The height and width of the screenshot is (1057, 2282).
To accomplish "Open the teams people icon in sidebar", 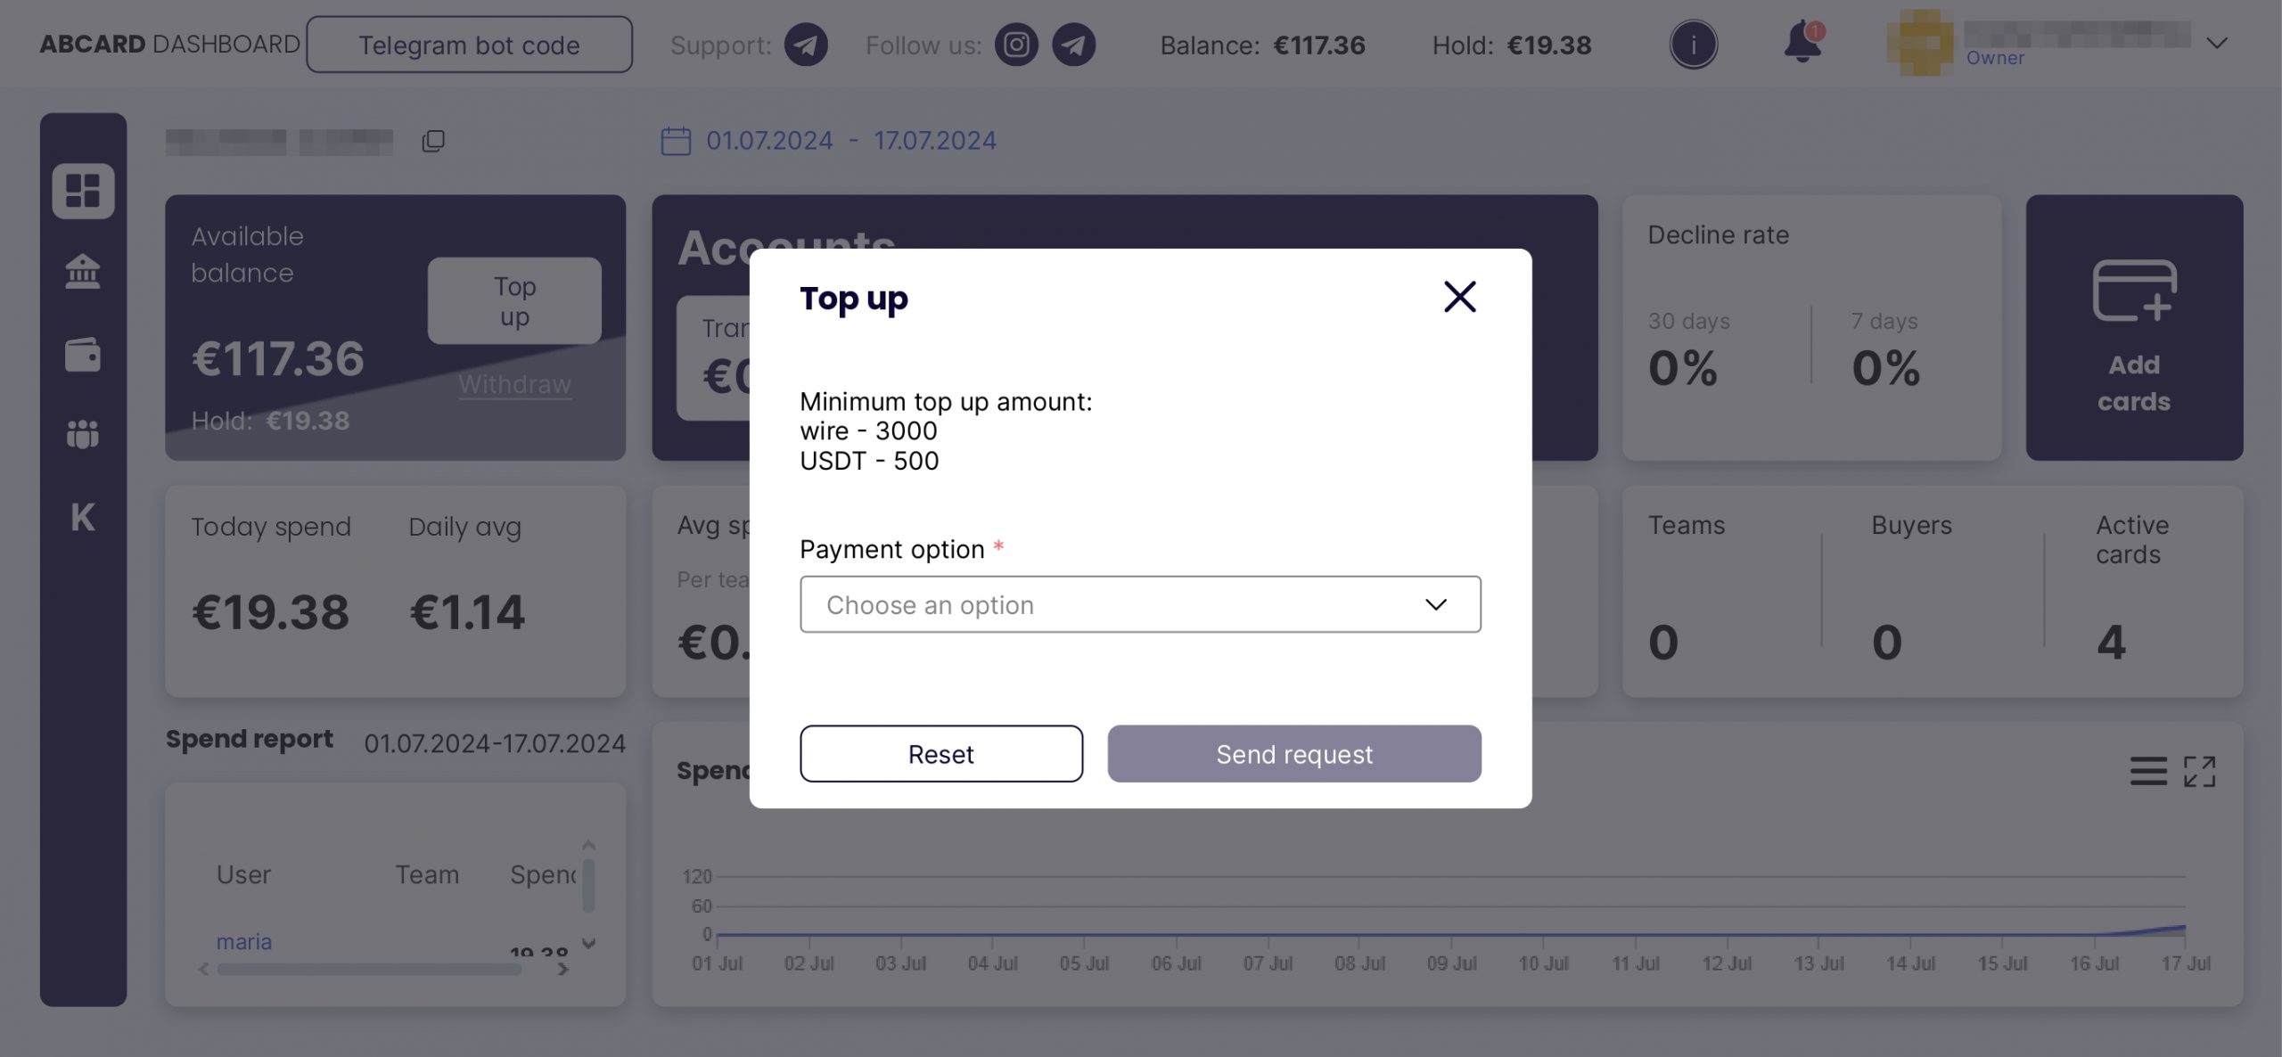I will (x=83, y=434).
